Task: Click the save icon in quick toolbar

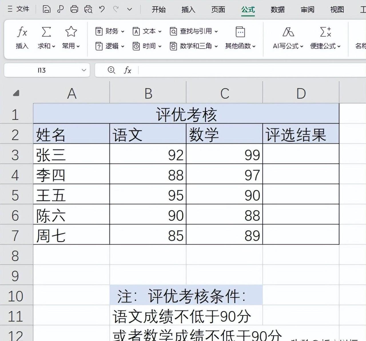Action: point(46,9)
